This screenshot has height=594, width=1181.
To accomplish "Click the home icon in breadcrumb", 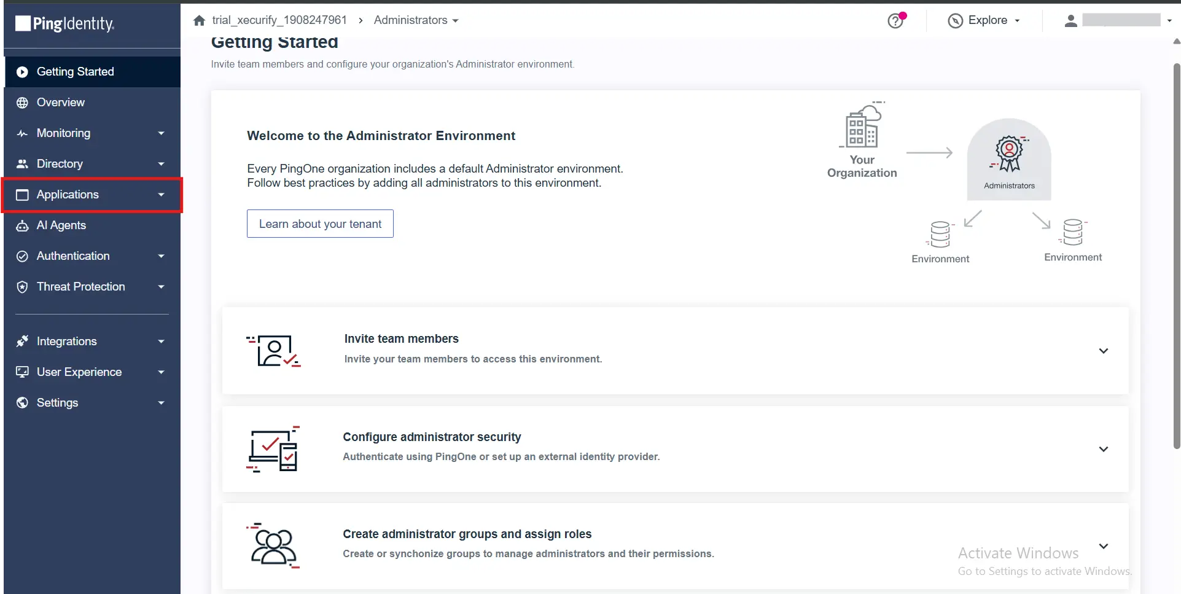I will pos(199,20).
